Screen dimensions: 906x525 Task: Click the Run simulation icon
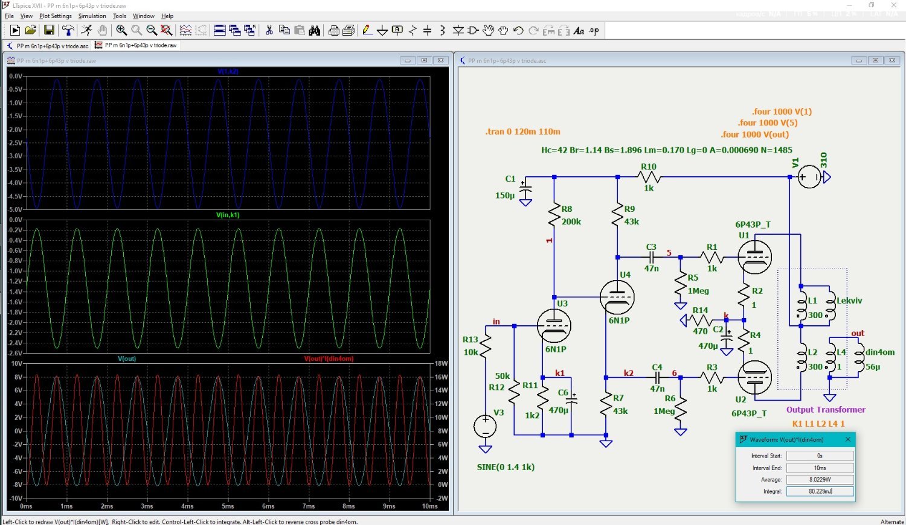click(x=15, y=30)
